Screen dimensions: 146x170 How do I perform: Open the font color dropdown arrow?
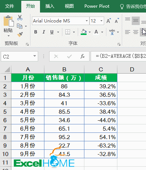click(x=102, y=32)
